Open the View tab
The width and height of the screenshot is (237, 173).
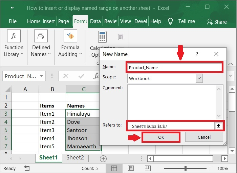[126, 21]
